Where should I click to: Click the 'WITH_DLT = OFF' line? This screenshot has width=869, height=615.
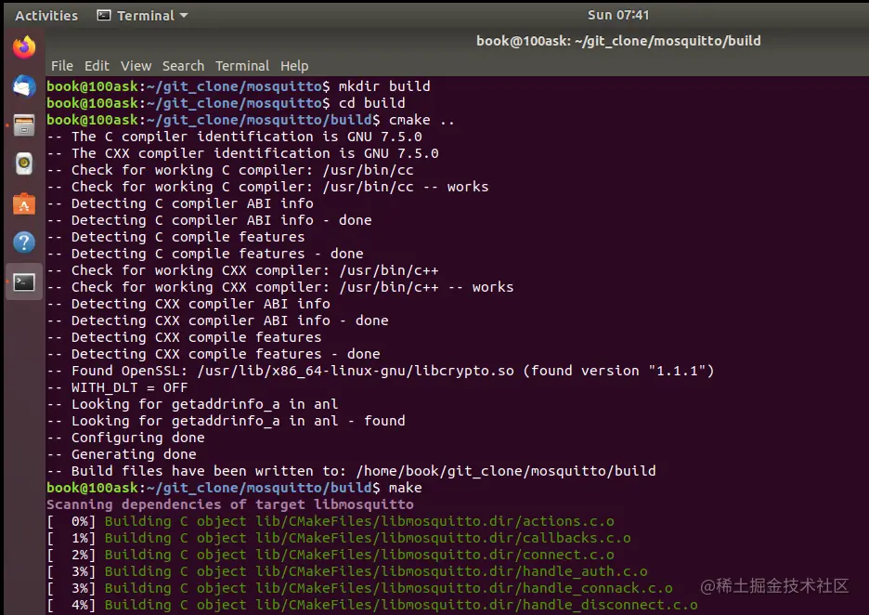[117, 387]
